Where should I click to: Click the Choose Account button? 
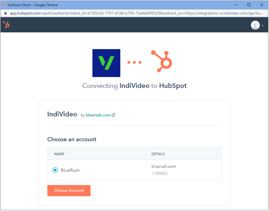69,191
